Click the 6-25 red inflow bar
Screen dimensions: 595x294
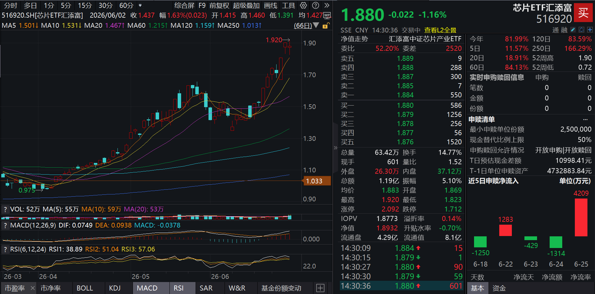(581, 217)
